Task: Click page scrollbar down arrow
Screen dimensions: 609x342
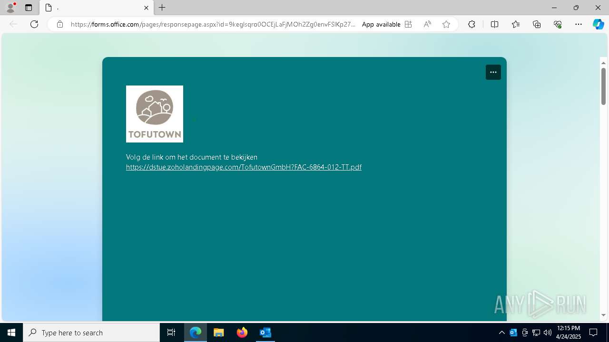Action: 603,315
